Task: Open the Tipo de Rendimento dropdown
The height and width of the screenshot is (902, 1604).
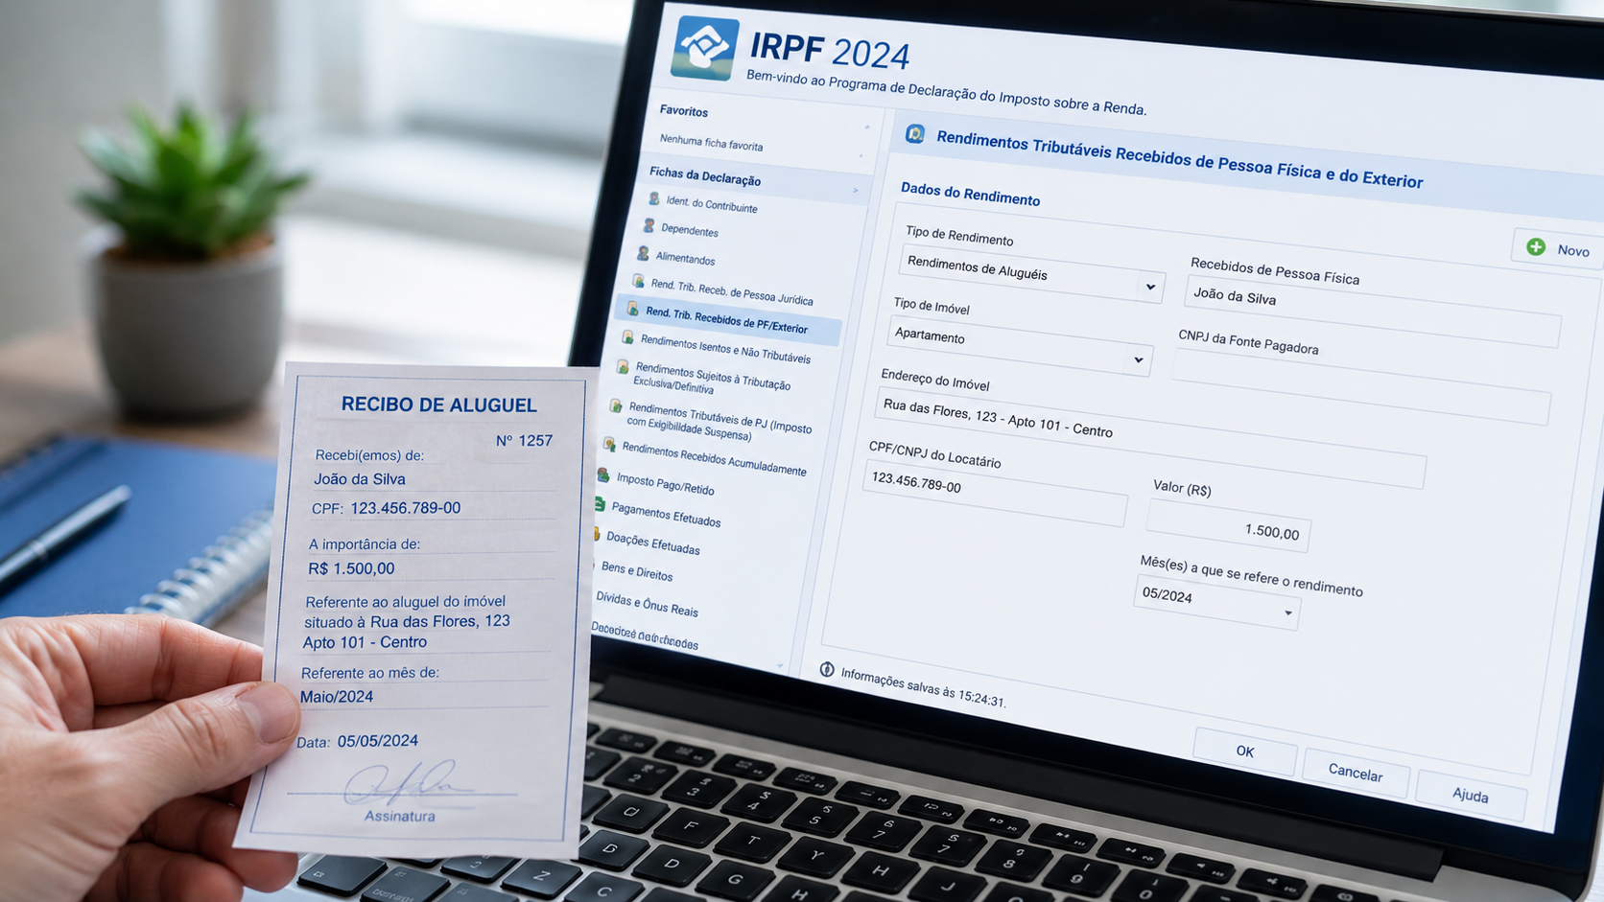Action: (x=1150, y=287)
